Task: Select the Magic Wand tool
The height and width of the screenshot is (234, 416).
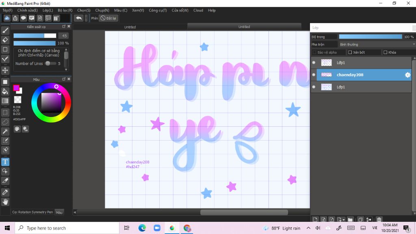Action: (5, 131)
